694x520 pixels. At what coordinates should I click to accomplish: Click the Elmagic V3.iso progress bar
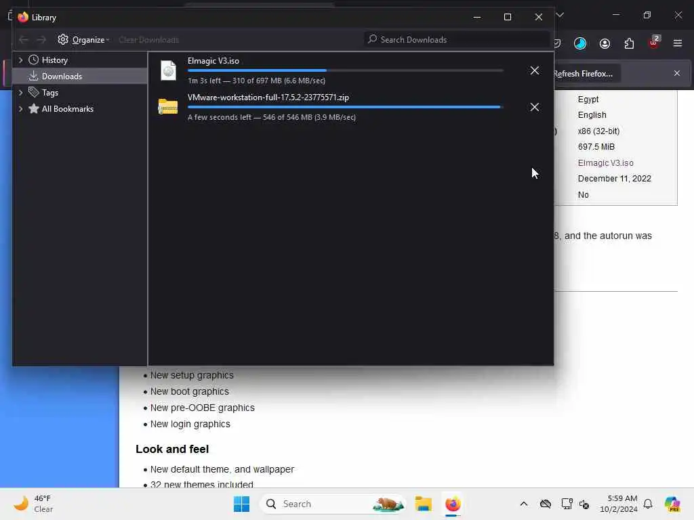coord(345,70)
